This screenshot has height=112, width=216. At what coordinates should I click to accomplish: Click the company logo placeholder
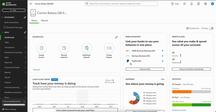pyautogui.click(x=33, y=13)
